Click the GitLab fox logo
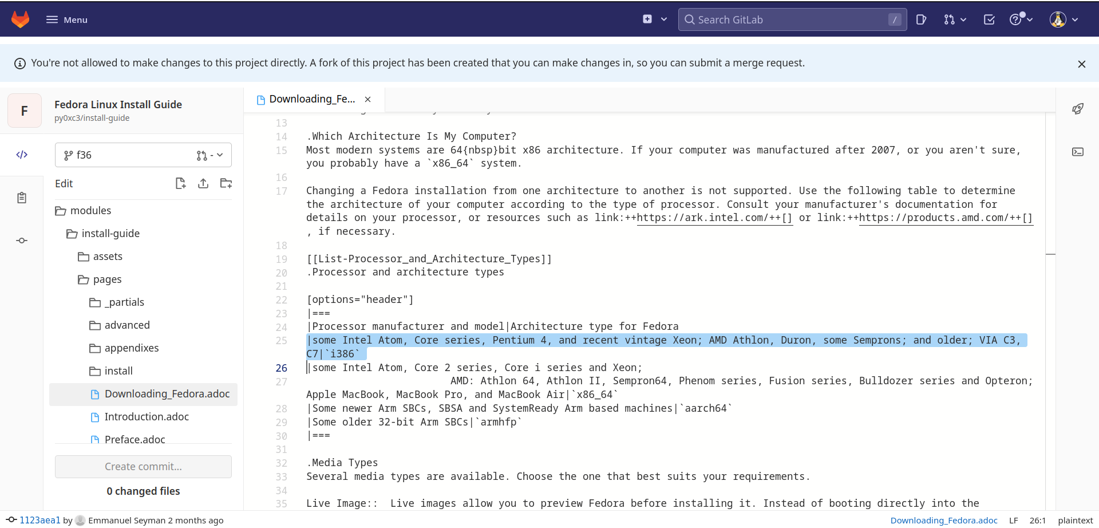The image size is (1099, 528). click(x=21, y=19)
